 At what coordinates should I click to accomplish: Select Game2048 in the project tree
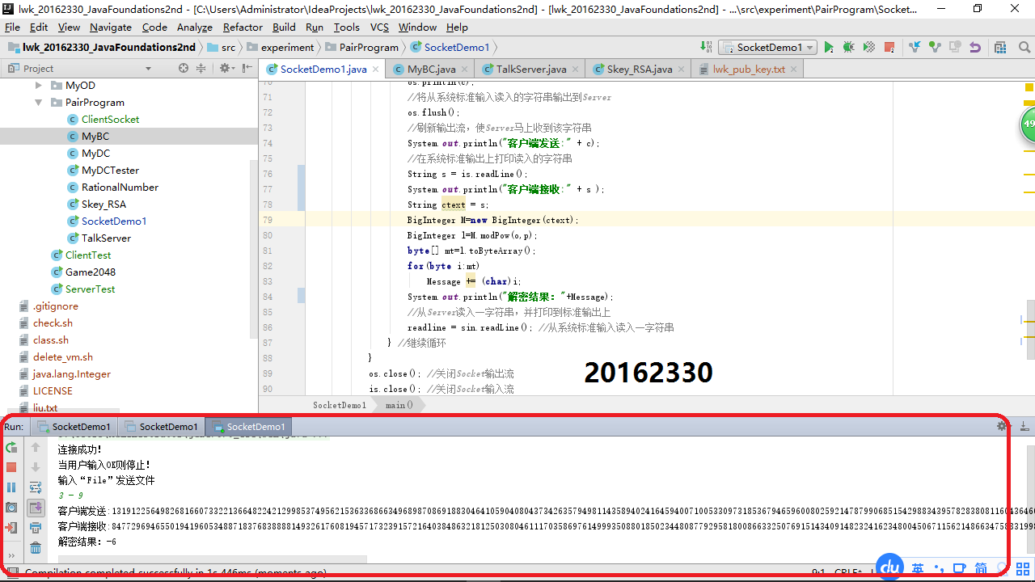[x=91, y=272]
